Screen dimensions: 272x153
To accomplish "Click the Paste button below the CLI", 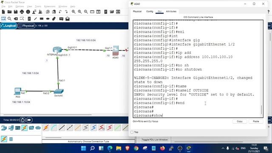I will click(x=256, y=122).
